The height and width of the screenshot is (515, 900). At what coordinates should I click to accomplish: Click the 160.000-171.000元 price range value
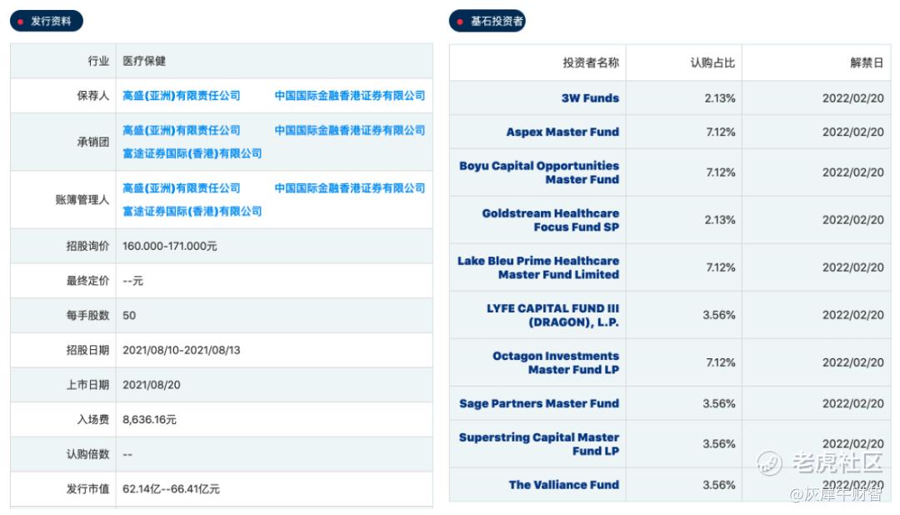(170, 247)
